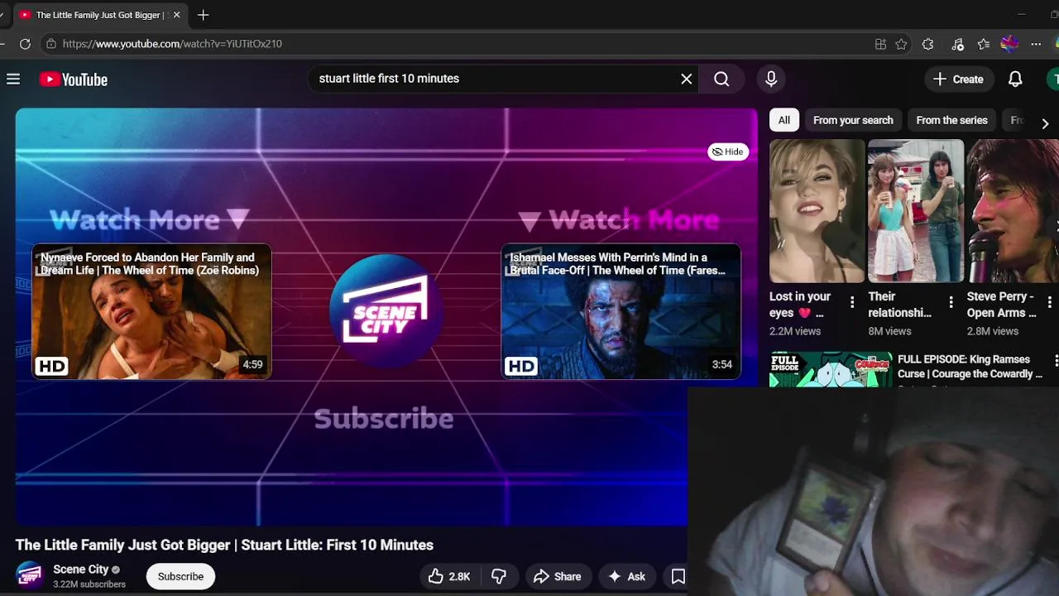
Task: Clear the search box with the X
Action: pos(687,79)
